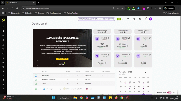181x101 pixels.
Task: Open the purple user avatar F
Action: point(151,19)
